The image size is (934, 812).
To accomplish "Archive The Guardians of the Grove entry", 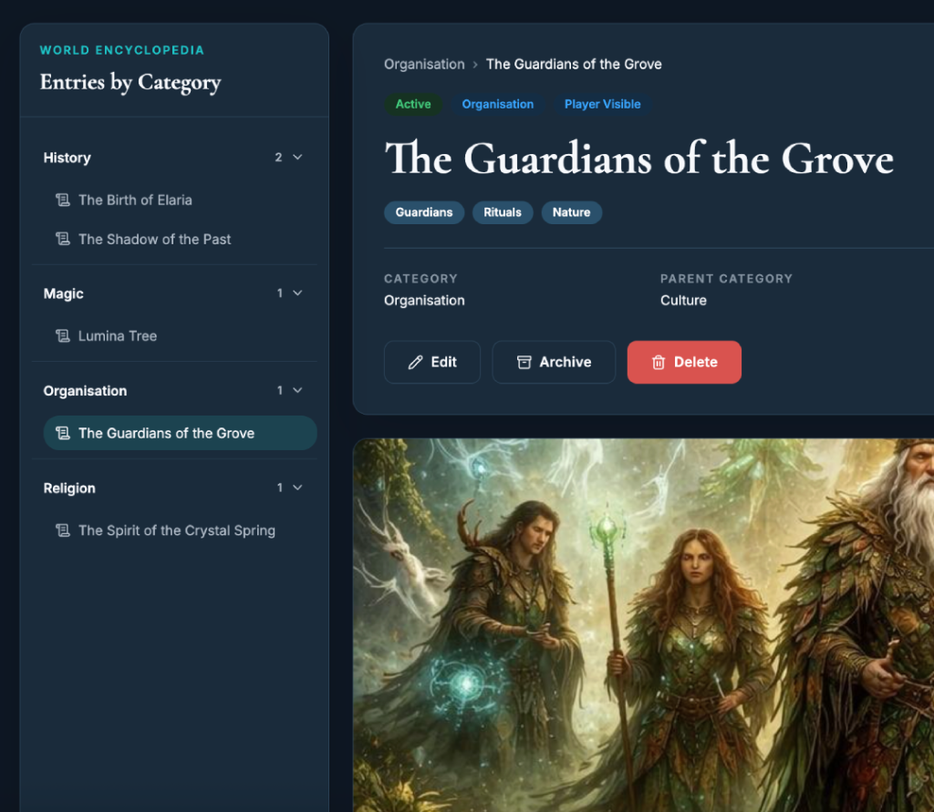I will click(554, 362).
